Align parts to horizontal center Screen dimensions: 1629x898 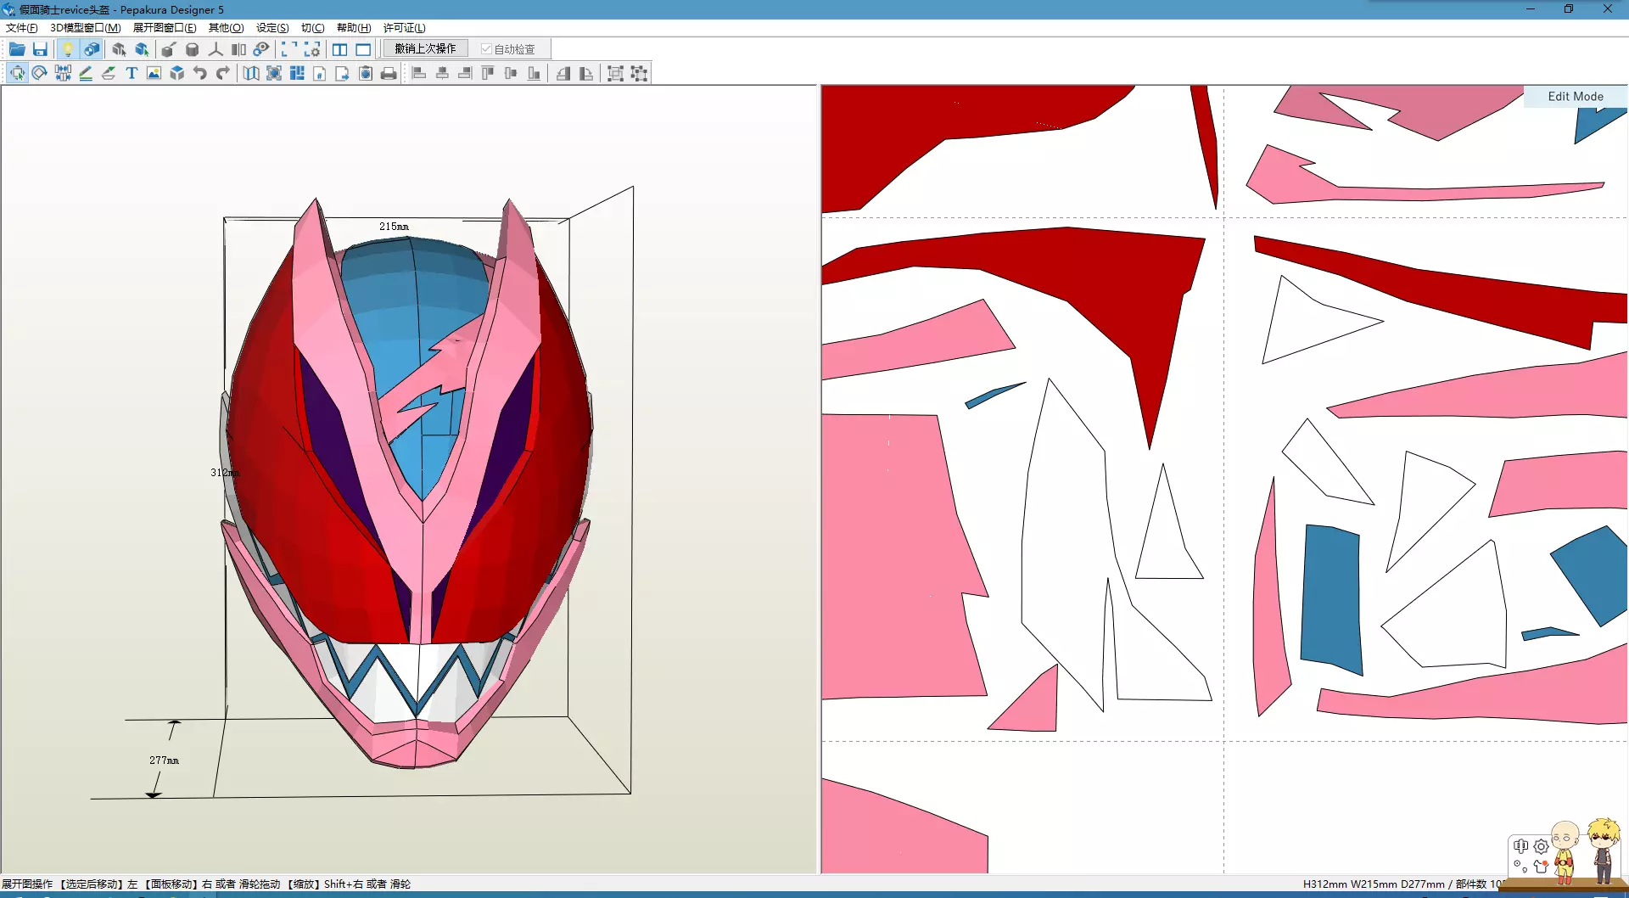[442, 73]
